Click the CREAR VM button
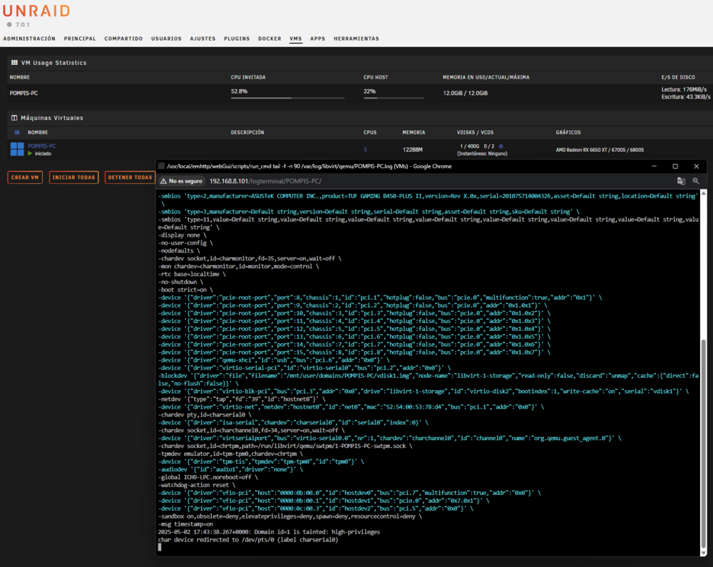 click(x=25, y=178)
